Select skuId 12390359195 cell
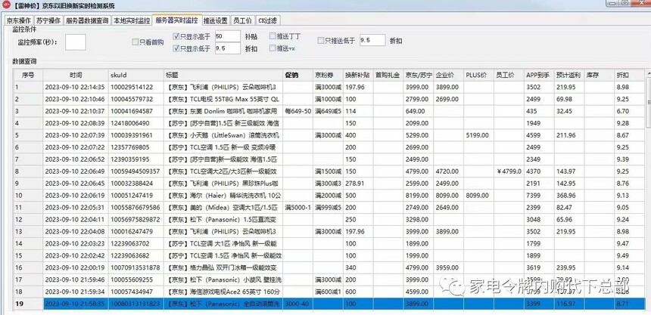 [136, 159]
